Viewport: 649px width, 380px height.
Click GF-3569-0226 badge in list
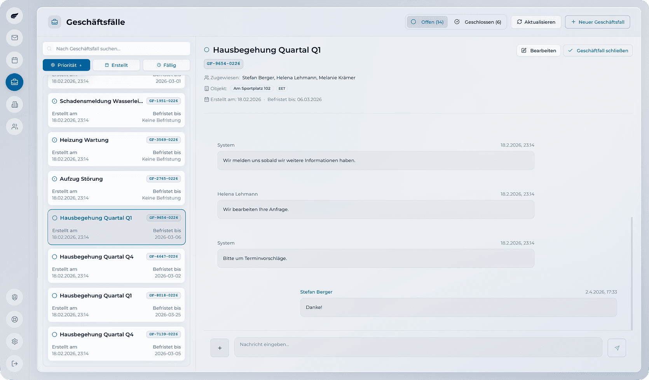(x=164, y=140)
